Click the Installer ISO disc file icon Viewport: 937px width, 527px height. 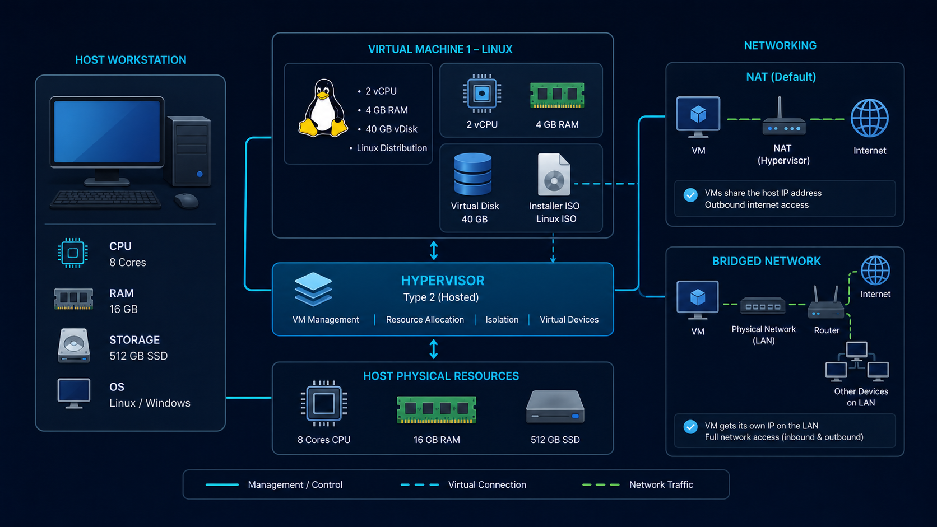554,174
